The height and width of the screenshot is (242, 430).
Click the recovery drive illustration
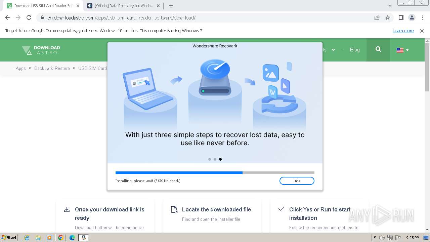215,77
